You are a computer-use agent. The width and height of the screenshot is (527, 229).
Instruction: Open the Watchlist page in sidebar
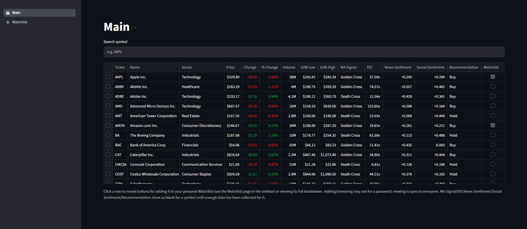click(40, 22)
